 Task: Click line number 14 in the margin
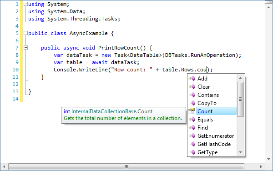coord(15,99)
